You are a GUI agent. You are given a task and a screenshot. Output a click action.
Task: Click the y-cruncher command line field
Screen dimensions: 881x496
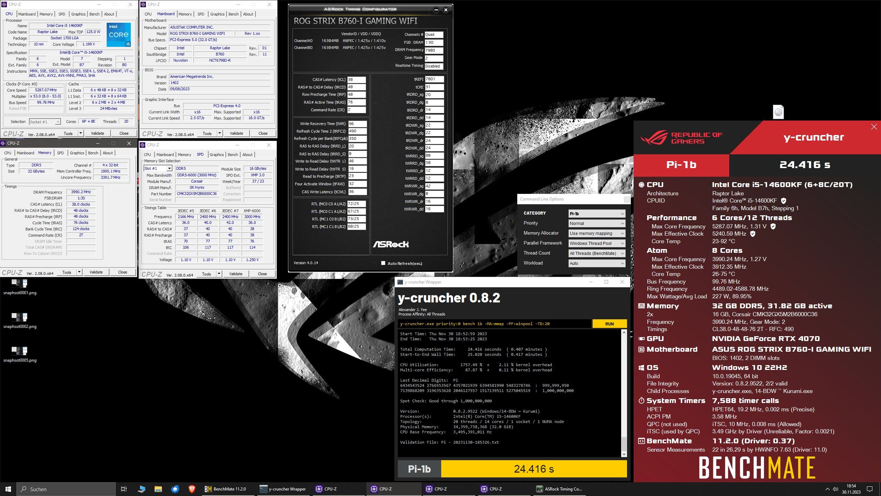[495, 324]
